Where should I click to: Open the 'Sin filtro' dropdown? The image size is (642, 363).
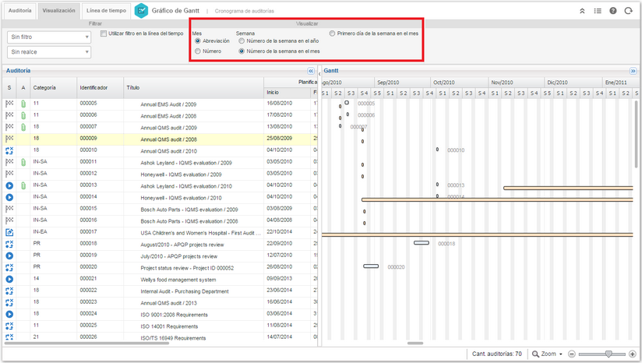click(49, 37)
